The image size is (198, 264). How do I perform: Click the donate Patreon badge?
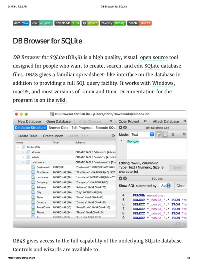click(x=139, y=23)
